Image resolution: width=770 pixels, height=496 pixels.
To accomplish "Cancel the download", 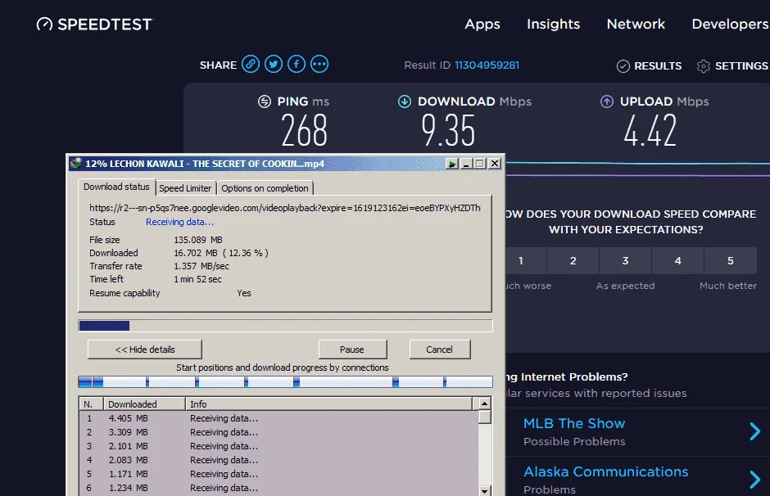I will (x=440, y=349).
